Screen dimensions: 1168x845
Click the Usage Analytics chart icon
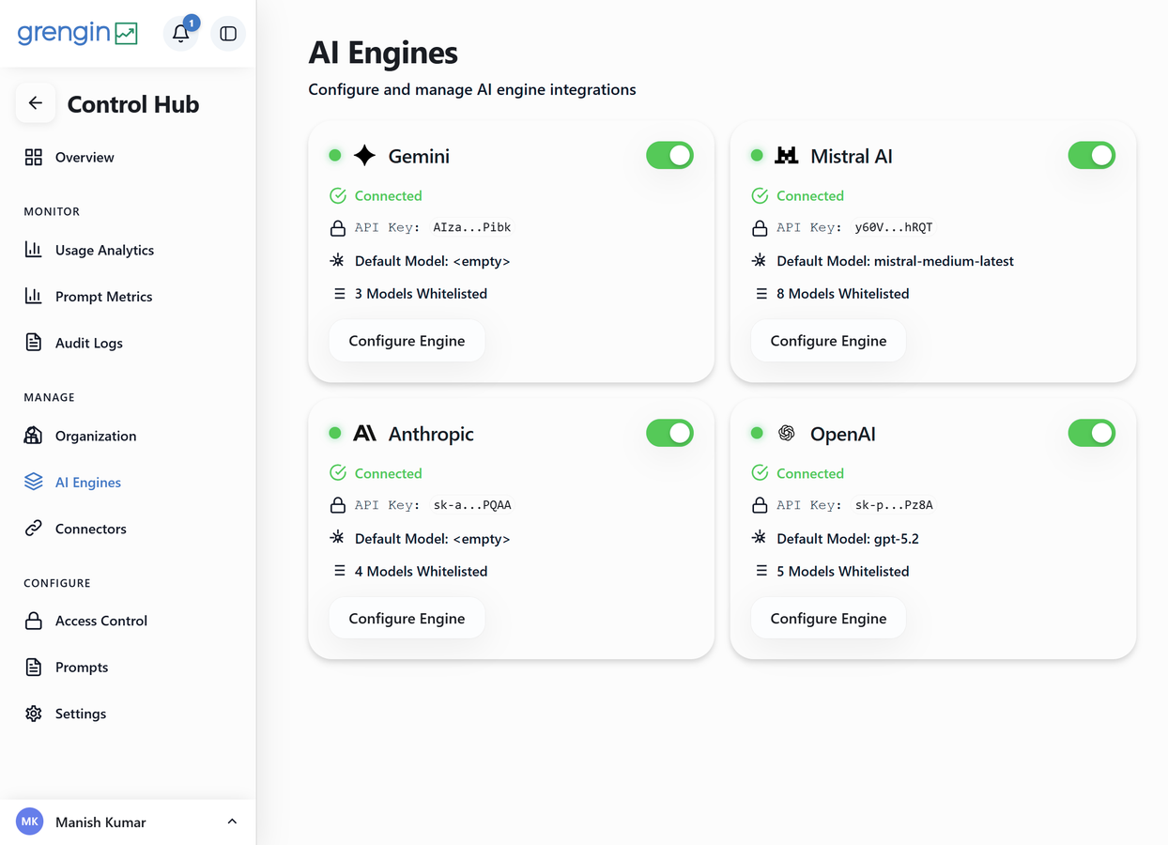(34, 250)
